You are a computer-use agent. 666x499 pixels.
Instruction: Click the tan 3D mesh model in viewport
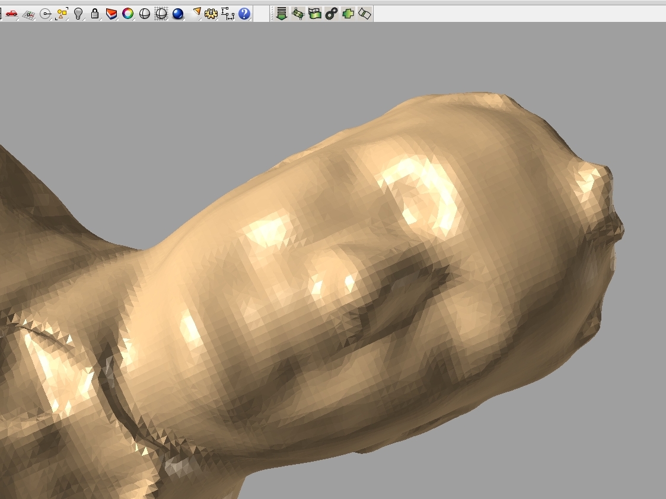pos(356,296)
